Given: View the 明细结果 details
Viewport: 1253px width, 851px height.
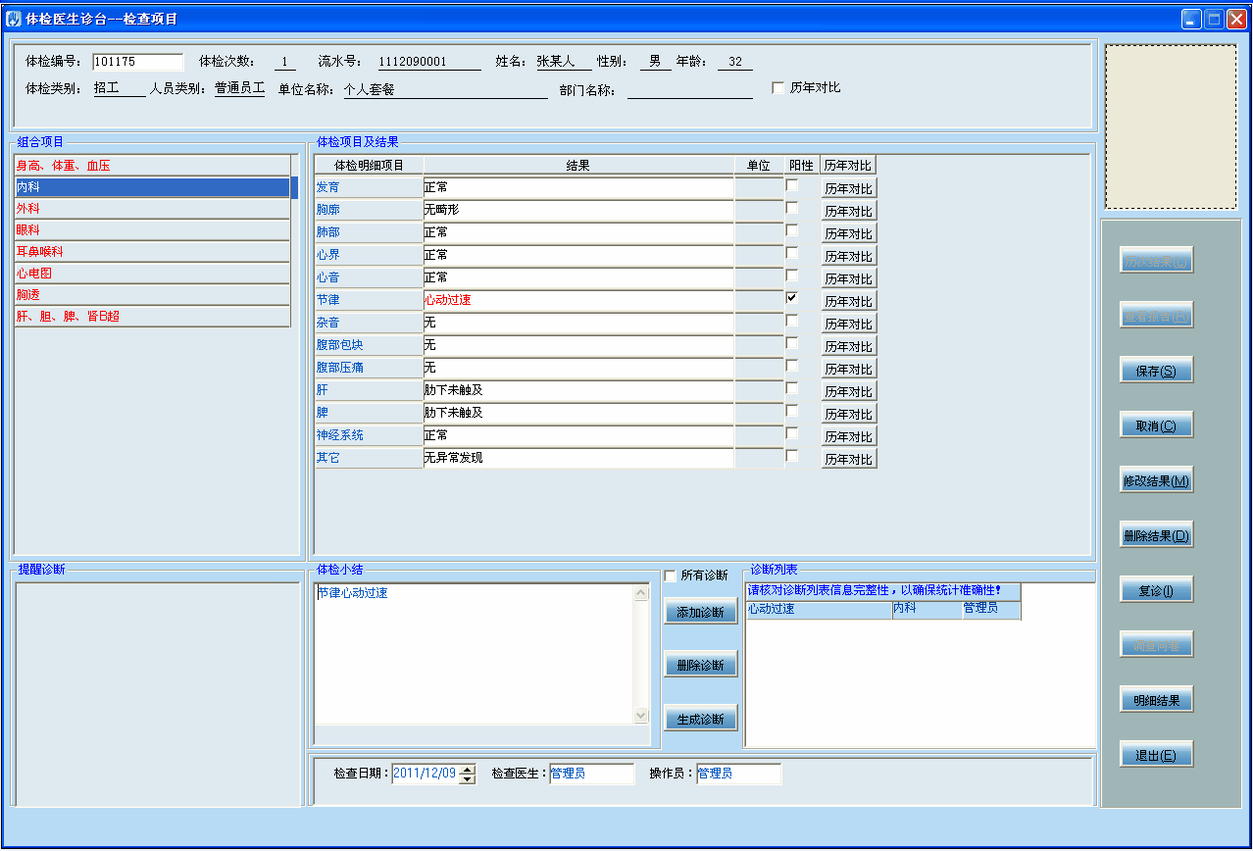Looking at the screenshot, I should click(x=1156, y=700).
